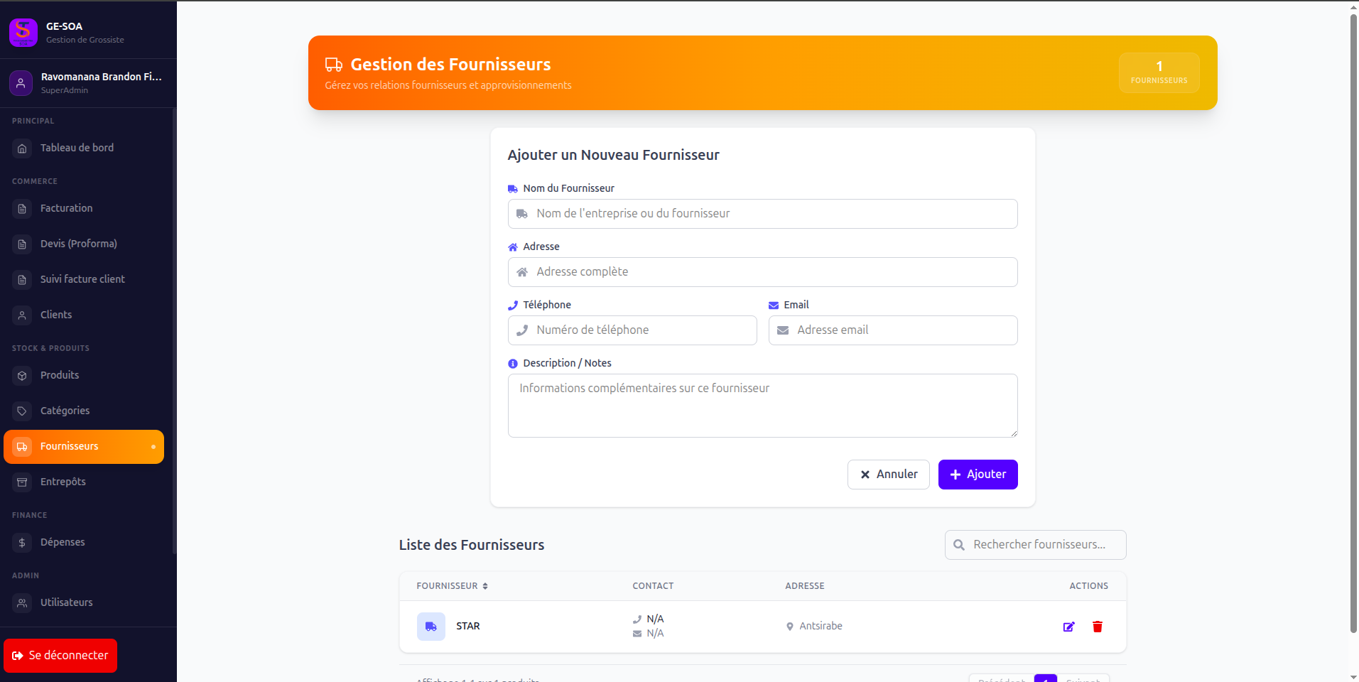Click the ADRESSE column header
The width and height of the screenshot is (1359, 682).
pyautogui.click(x=805, y=586)
